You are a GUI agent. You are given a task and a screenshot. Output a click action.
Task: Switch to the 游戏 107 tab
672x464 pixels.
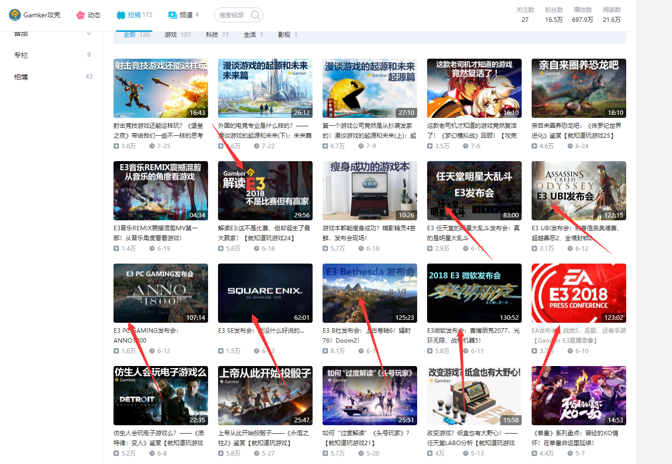178,35
